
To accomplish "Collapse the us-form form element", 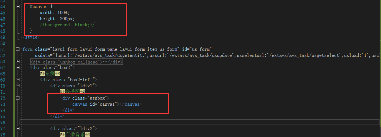I will tap(18, 49).
